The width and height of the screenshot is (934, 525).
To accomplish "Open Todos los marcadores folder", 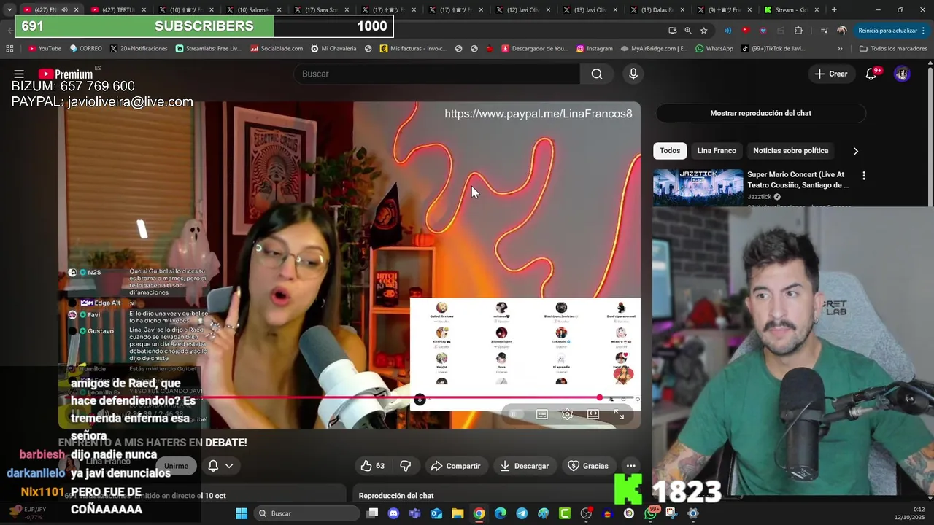I will pos(893,49).
